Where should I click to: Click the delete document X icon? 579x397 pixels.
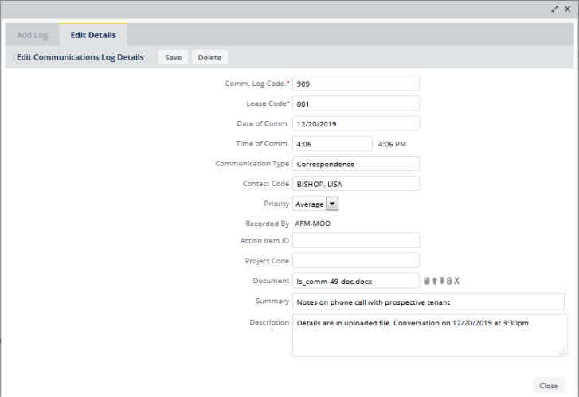tap(457, 281)
